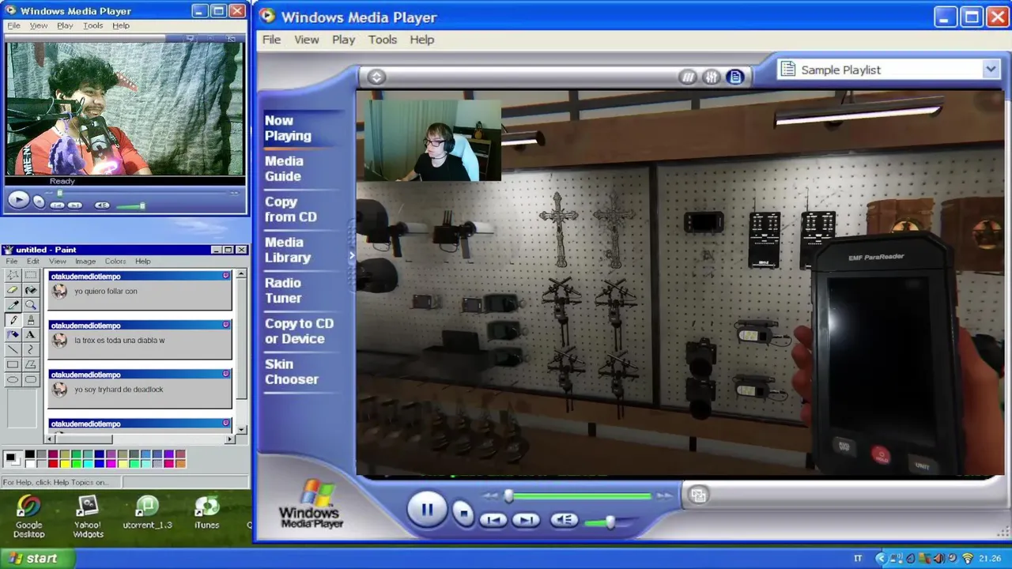
Task: Open Tools menu in small Media Player
Action: point(93,25)
